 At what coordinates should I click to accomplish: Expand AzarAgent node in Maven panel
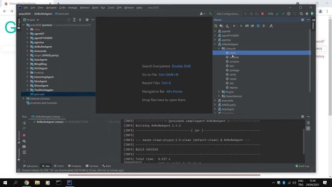pos(215,109)
